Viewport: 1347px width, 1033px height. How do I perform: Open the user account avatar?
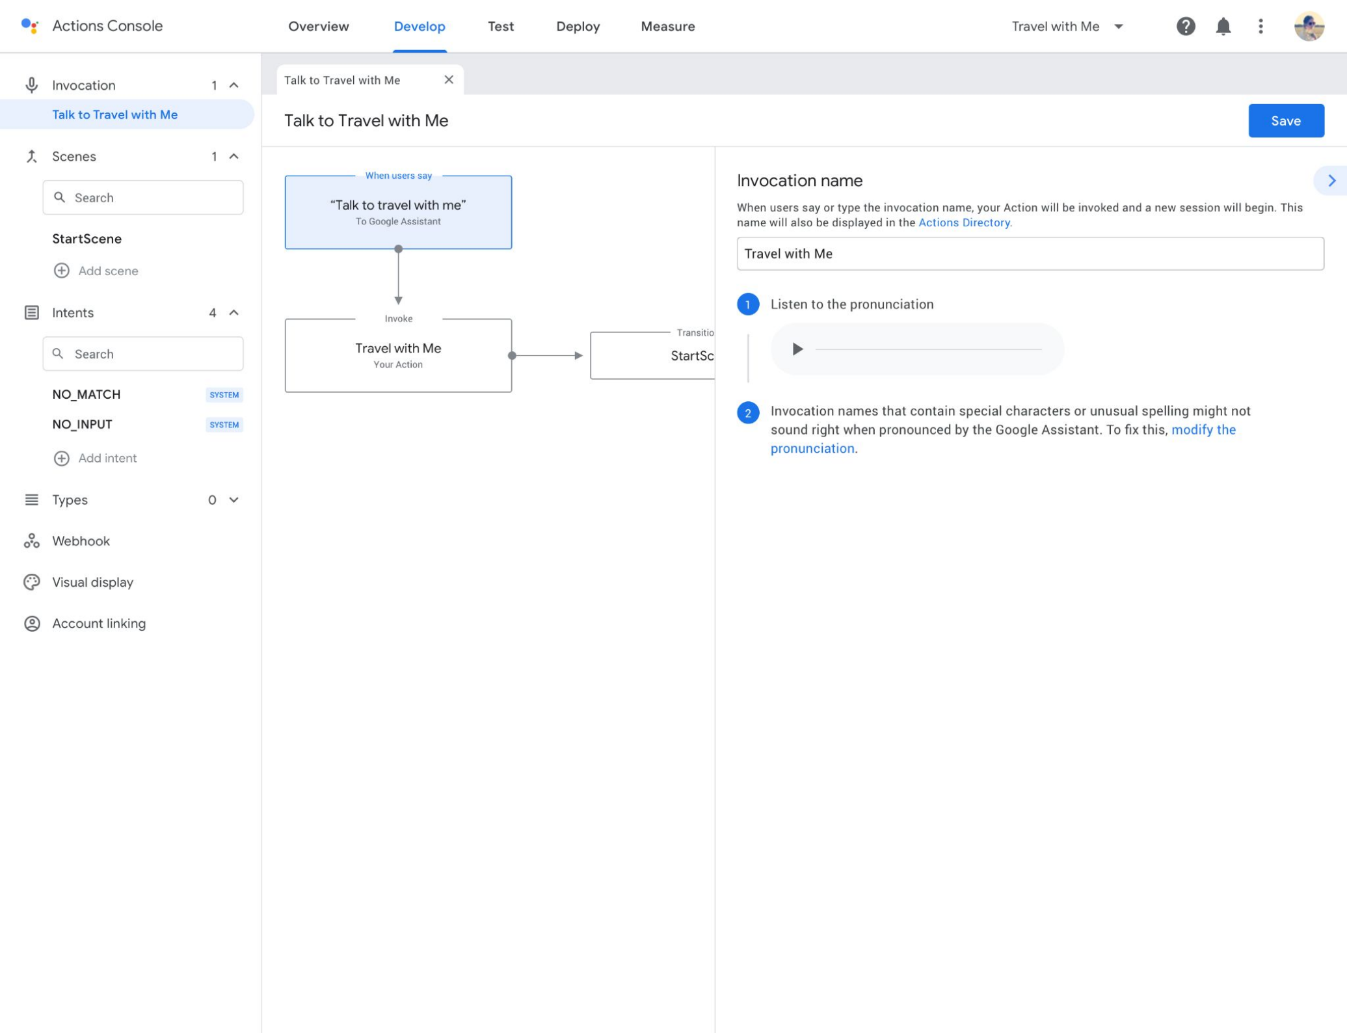click(1308, 26)
